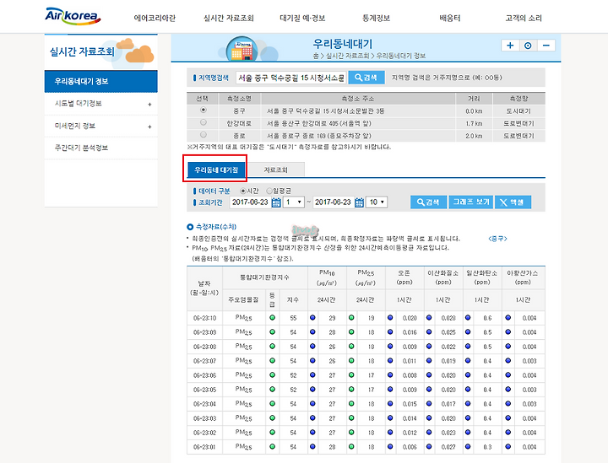Switch to the 우리동네 대기질 tab
This screenshot has width=608, height=463.
(216, 170)
